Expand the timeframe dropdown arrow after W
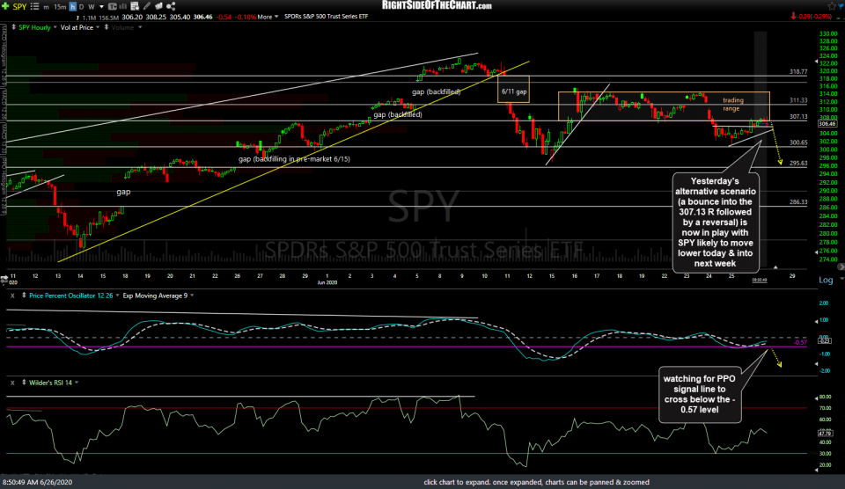This screenshot has height=489, width=845. 101,7
